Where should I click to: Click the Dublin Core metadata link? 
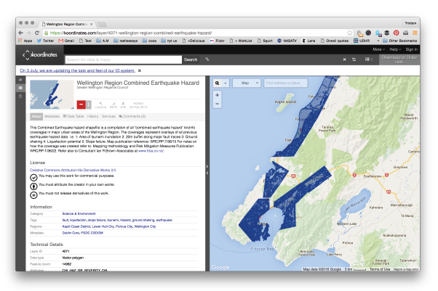71,233
